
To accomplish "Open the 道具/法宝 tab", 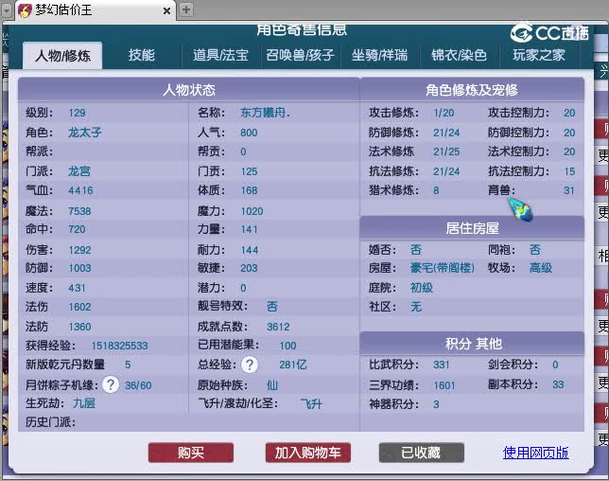I will pyautogui.click(x=220, y=55).
